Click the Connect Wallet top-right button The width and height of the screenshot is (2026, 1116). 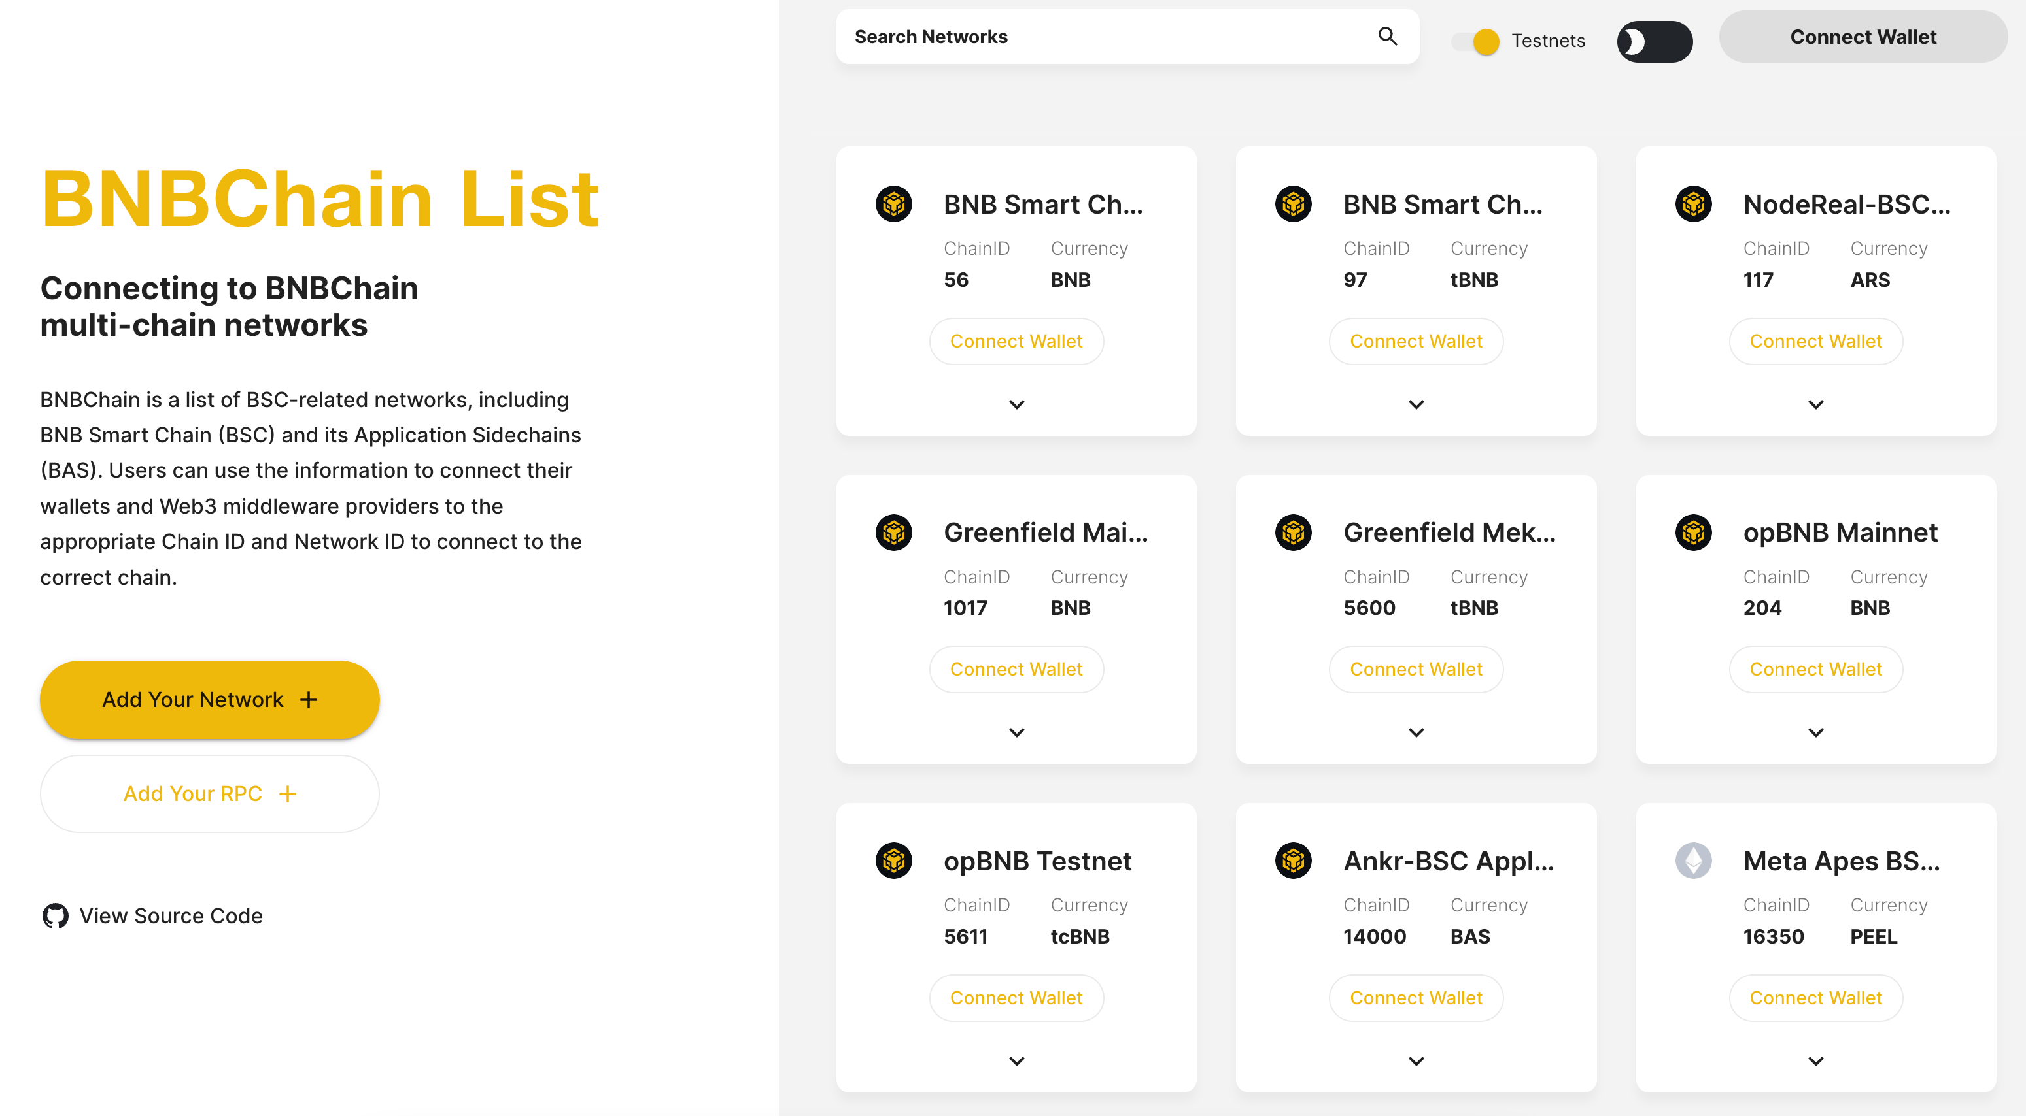pyautogui.click(x=1863, y=36)
